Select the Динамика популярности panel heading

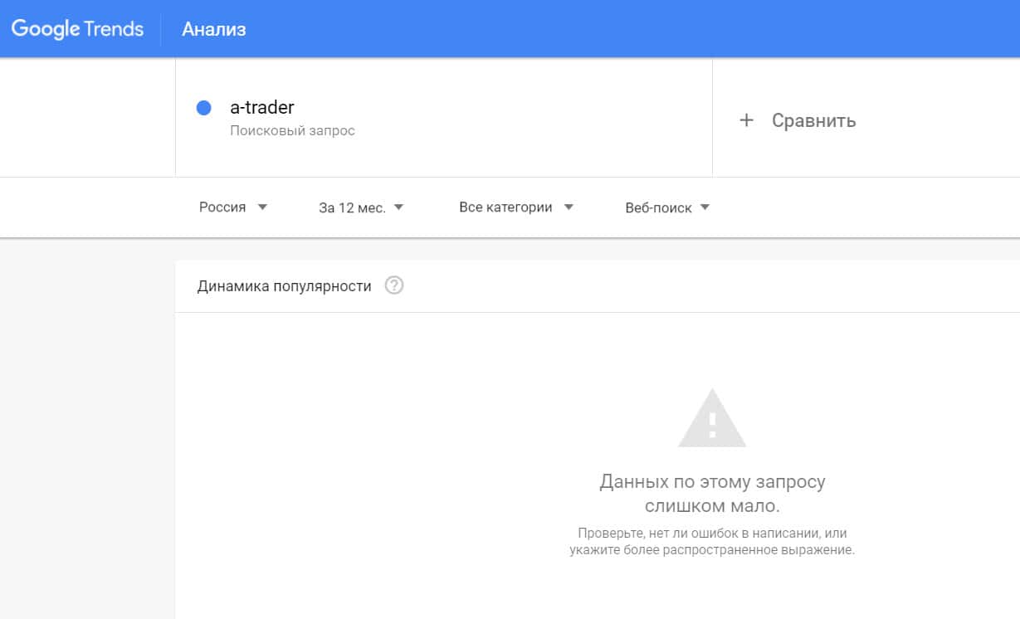[284, 286]
